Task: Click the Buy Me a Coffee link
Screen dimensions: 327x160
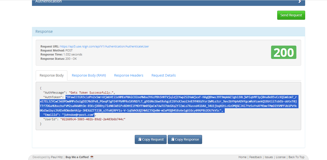Action: point(77,157)
